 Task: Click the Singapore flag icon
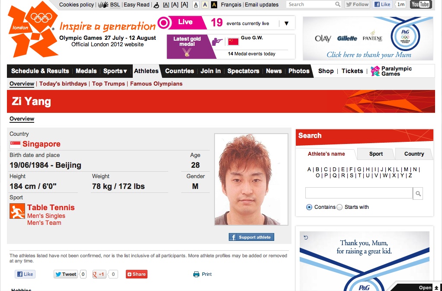click(15, 144)
